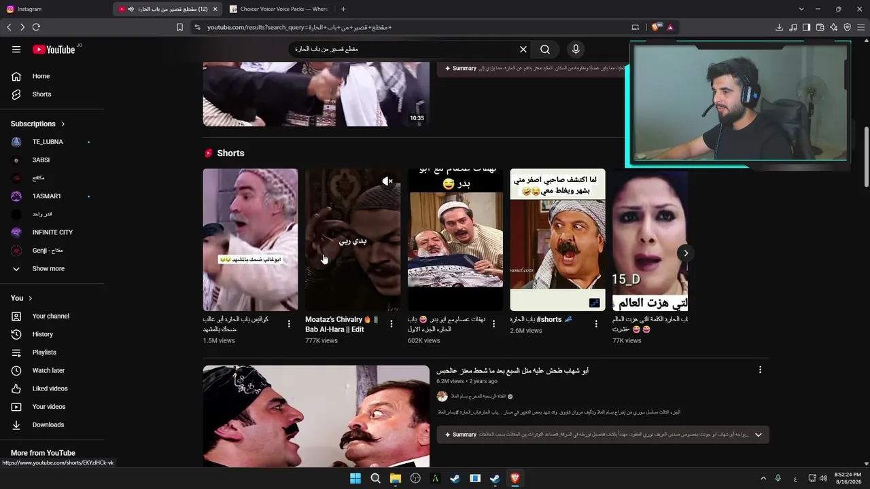Viewport: 870px width, 489px height.
Task: Go forward in browser history
Action: click(x=22, y=27)
